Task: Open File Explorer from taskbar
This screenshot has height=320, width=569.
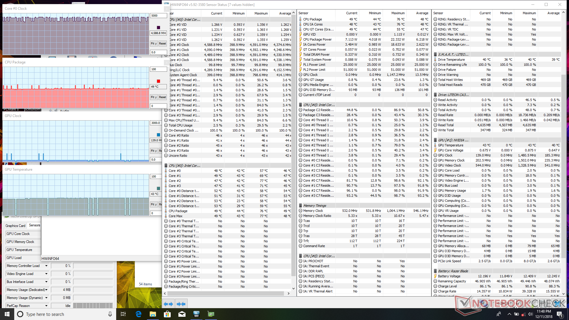Action: (x=153, y=314)
